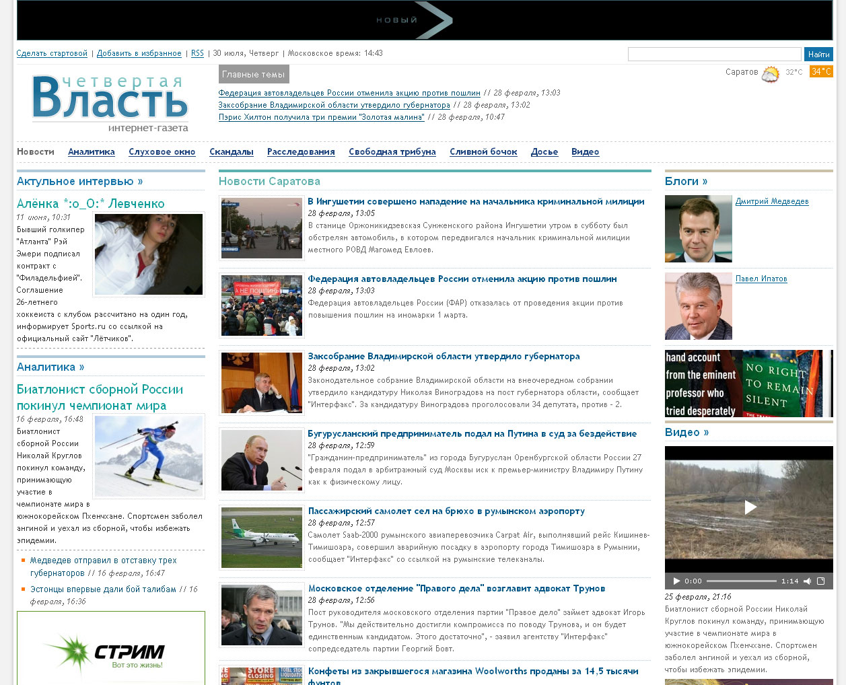Screen dimensions: 846x685
Task: Open headline Пассажирский самолет сел на брюхо
Action: tap(446, 511)
